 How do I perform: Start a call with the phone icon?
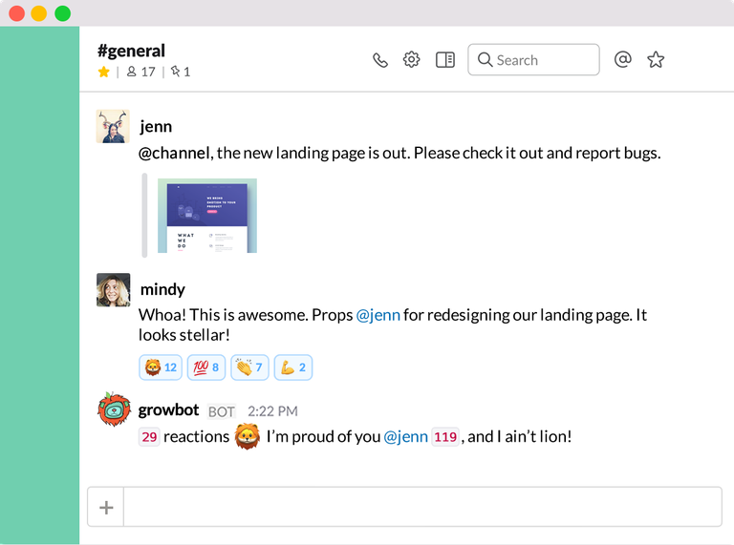pos(380,60)
